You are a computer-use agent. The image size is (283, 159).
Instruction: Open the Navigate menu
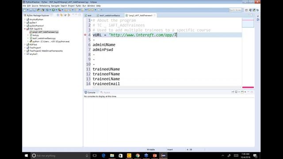[55, 6]
